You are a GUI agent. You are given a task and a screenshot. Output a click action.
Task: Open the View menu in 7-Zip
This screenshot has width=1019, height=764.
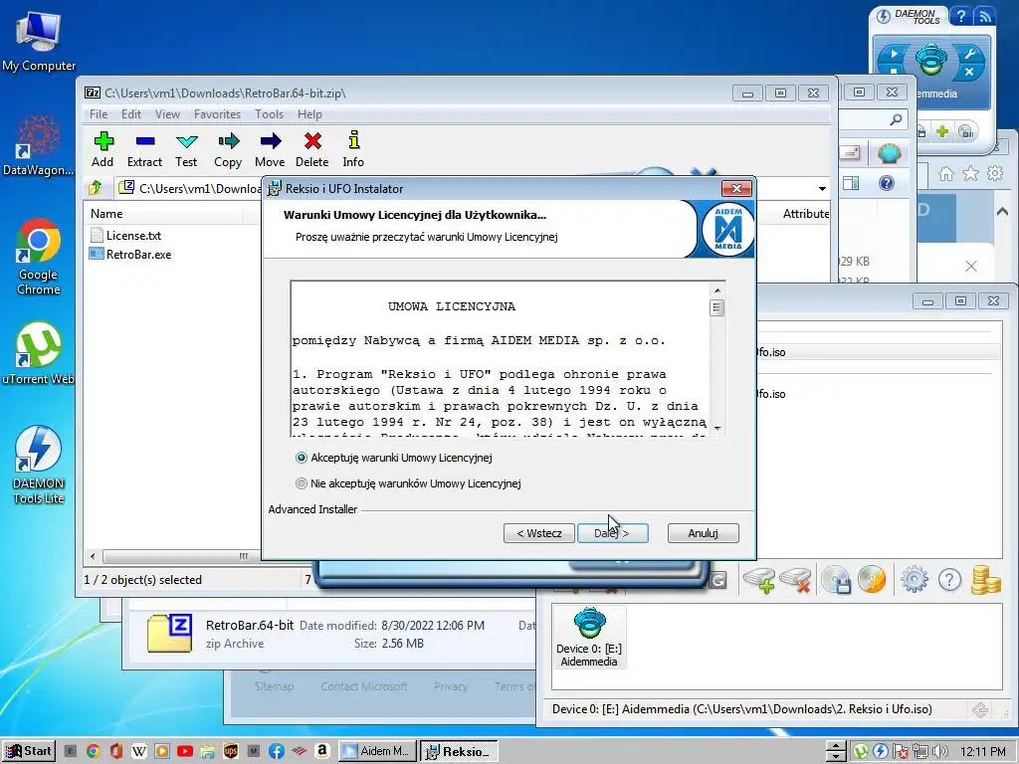click(x=167, y=114)
